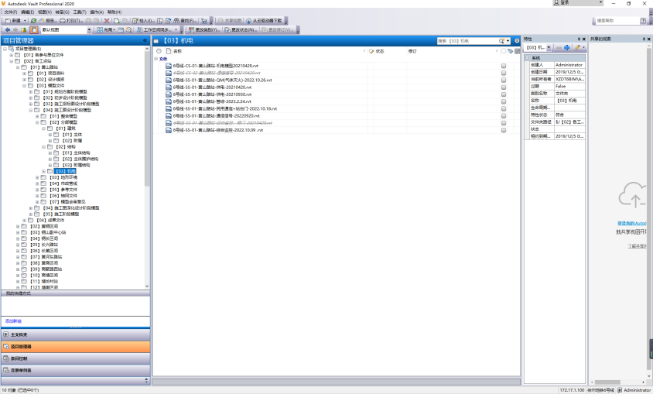The width and height of the screenshot is (653, 394).
Task: Collapse the 项目管理器 panel with the double chevron
Action: 145,39
